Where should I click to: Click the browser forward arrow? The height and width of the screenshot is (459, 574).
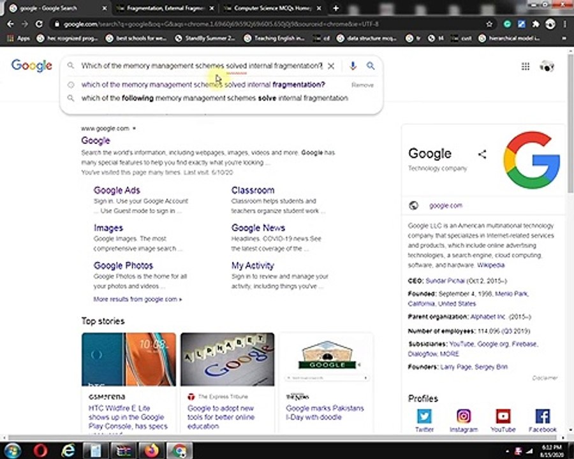click(x=24, y=24)
